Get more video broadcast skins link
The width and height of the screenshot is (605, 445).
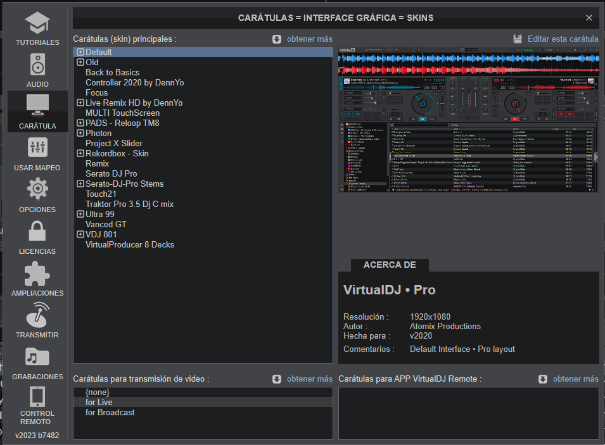(x=309, y=379)
